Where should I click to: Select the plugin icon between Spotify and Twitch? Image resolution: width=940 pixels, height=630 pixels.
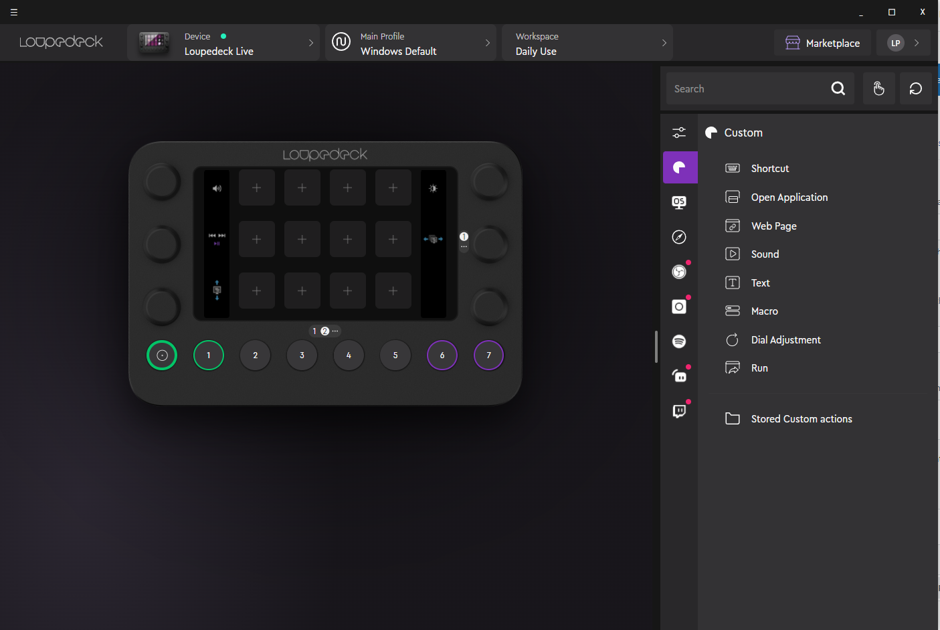tap(679, 376)
